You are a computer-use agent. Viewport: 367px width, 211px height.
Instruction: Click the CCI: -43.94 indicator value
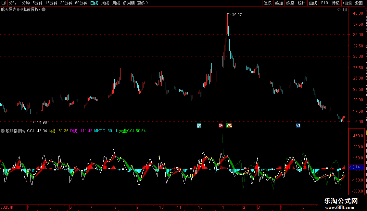pyautogui.click(x=37, y=131)
